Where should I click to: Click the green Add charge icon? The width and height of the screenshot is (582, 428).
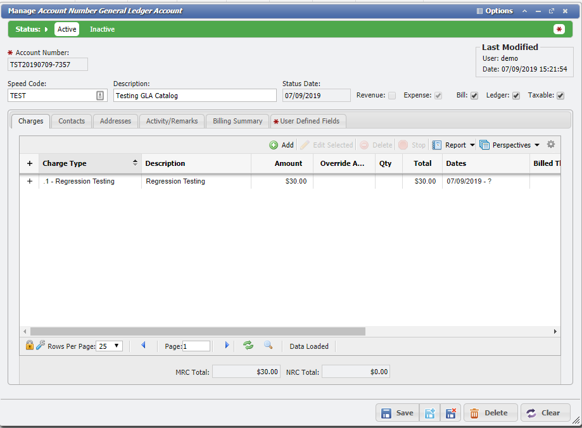(x=274, y=145)
